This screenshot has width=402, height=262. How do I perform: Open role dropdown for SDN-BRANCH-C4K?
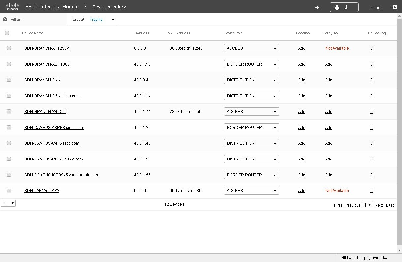[x=251, y=80]
